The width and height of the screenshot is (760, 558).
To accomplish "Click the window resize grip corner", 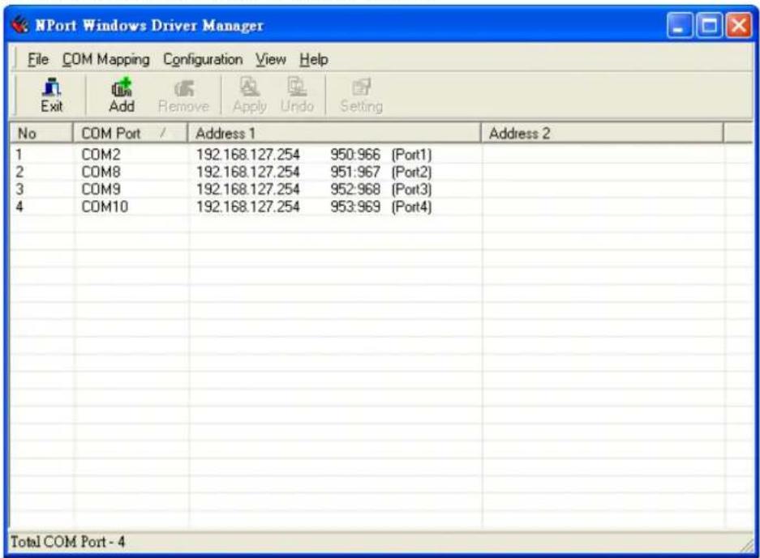I will 747,545.
